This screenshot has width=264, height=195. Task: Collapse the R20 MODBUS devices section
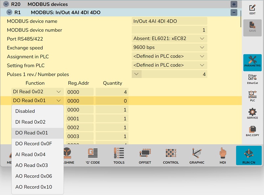coord(6,4)
